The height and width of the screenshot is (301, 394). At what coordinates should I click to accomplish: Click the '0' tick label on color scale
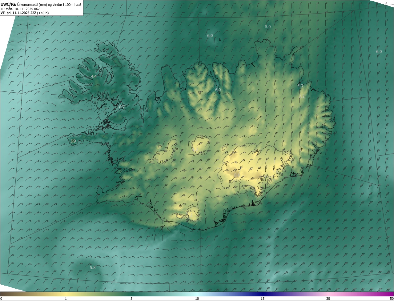coord(1,299)
